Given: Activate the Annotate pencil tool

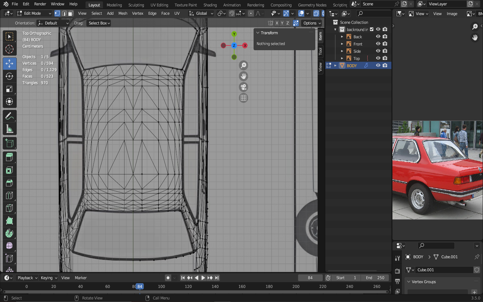Looking at the screenshot, I should click(x=9, y=116).
